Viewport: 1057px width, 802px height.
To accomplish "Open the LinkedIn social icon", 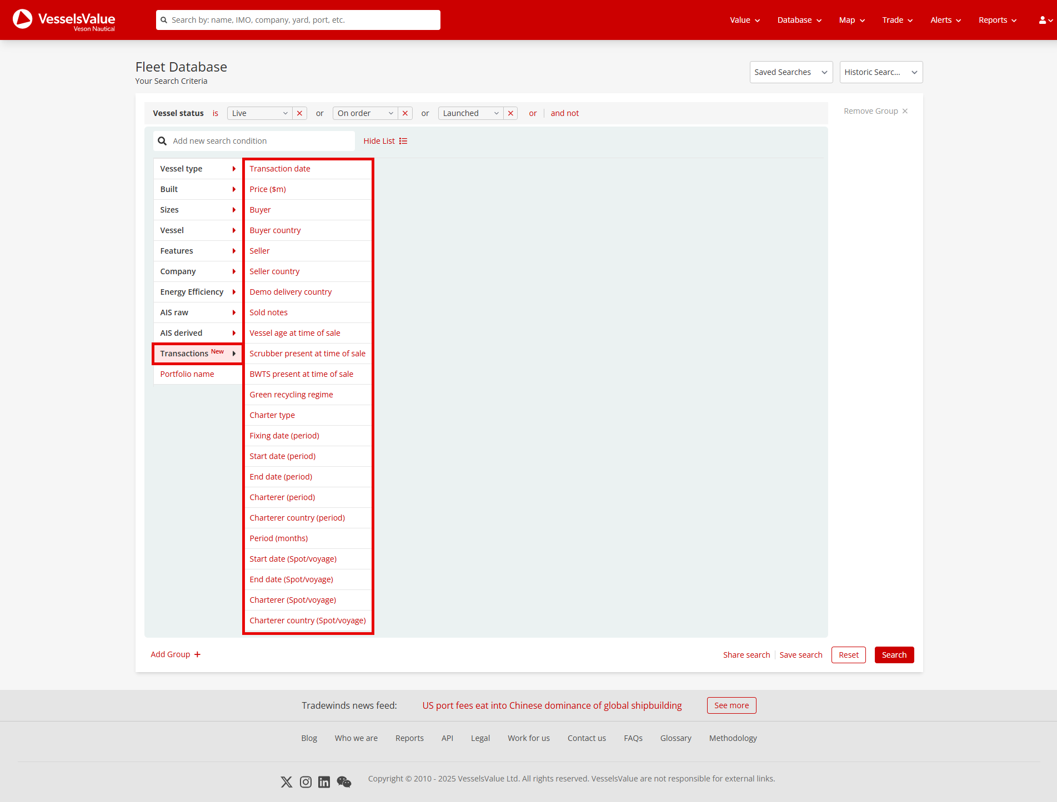I will point(324,782).
